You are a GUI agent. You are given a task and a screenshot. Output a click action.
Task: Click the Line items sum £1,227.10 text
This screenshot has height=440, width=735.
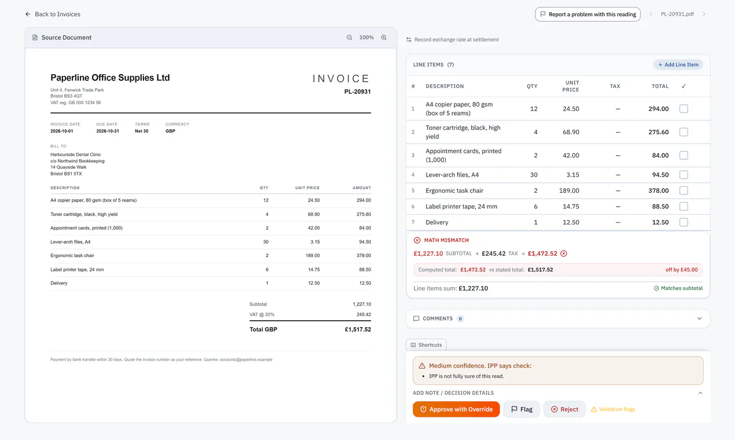coord(450,288)
